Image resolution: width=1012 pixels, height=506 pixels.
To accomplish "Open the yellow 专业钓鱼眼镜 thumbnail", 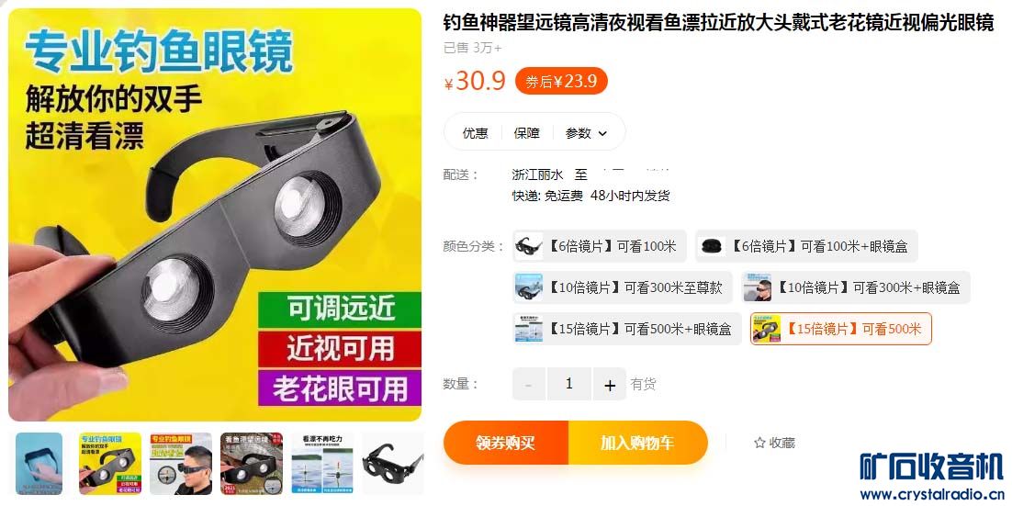I will tap(109, 464).
